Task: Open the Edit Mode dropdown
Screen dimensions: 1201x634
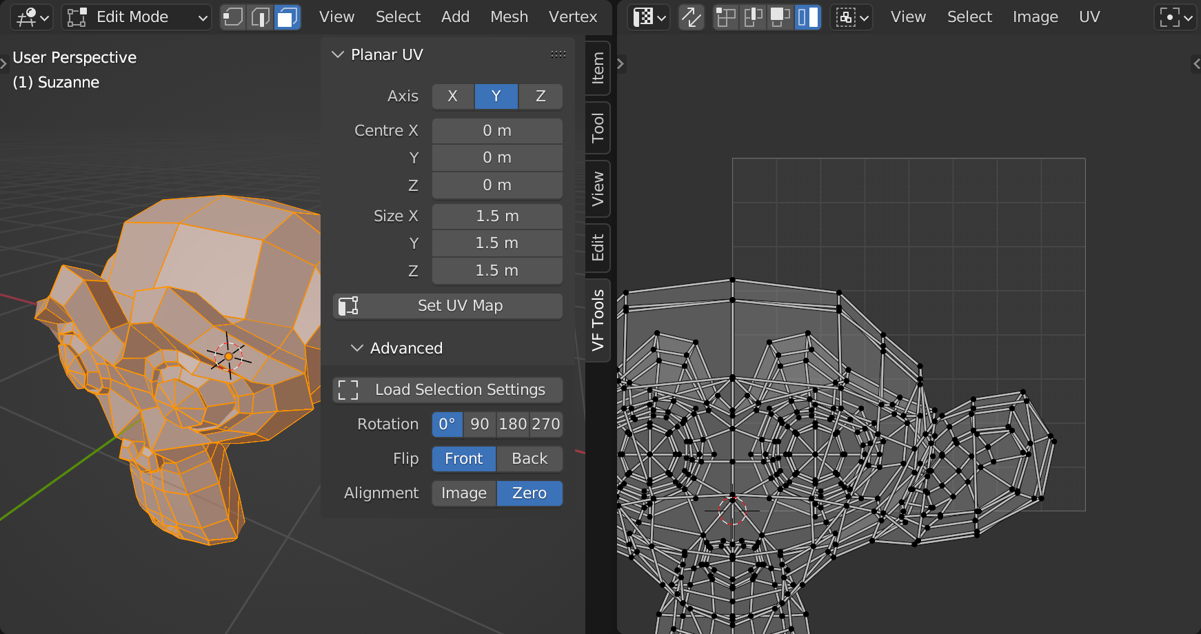Action: click(137, 17)
